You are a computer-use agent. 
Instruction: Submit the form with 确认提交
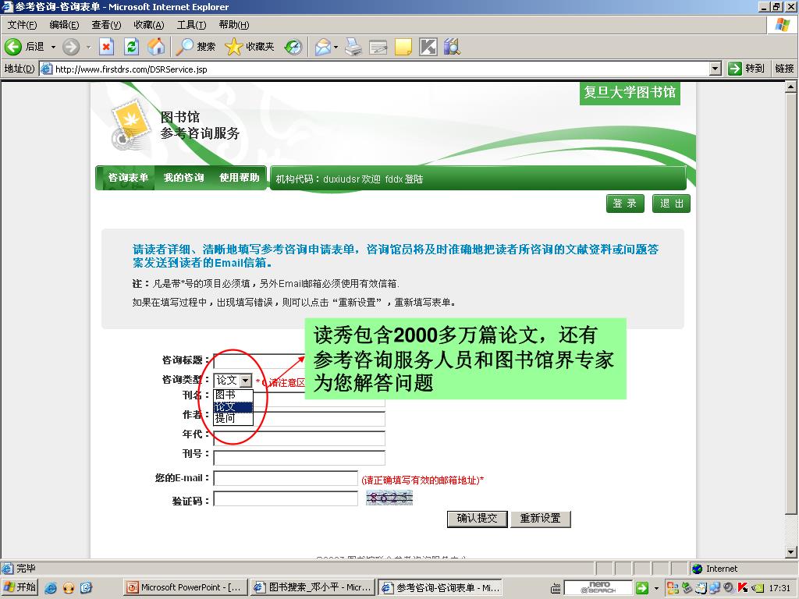pyautogui.click(x=477, y=519)
